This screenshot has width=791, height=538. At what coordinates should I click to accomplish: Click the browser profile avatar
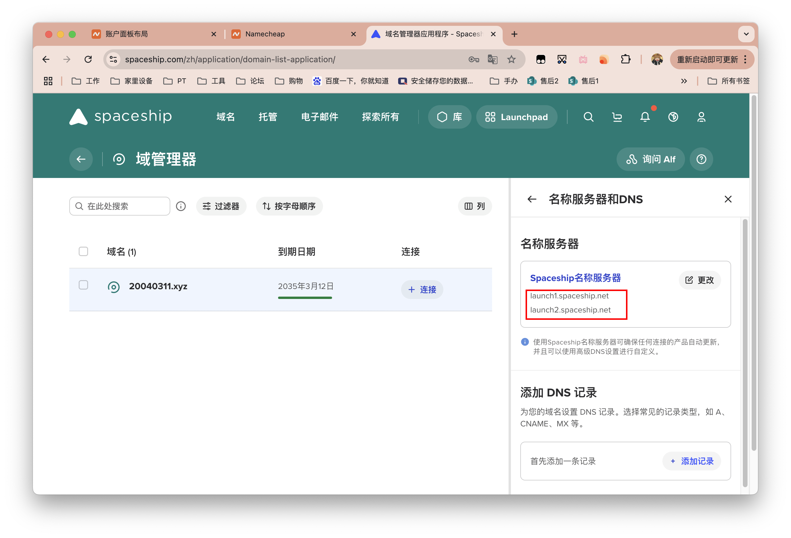pyautogui.click(x=657, y=60)
